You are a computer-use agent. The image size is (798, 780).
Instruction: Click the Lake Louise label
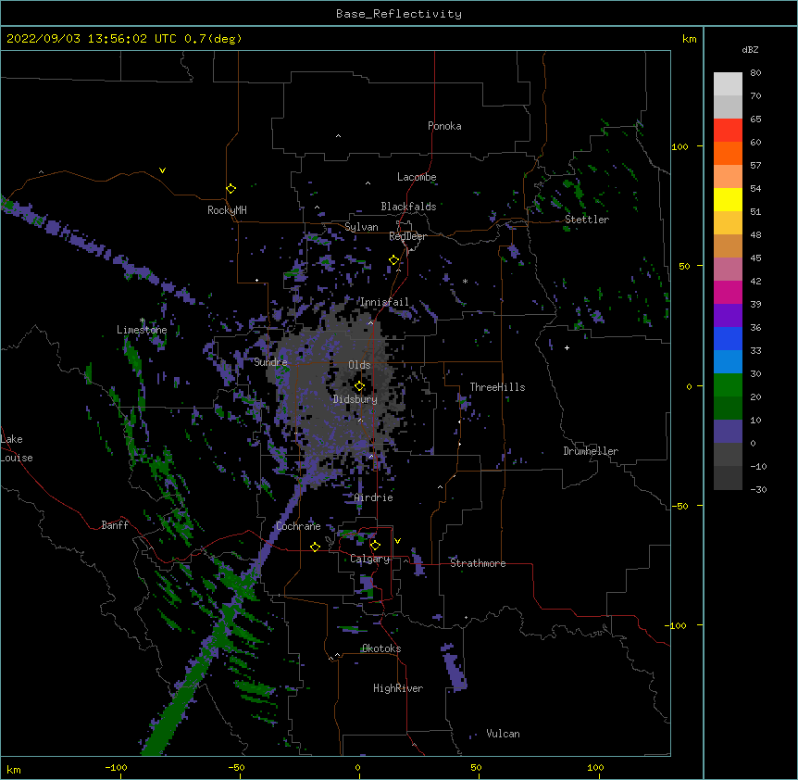(x=17, y=448)
